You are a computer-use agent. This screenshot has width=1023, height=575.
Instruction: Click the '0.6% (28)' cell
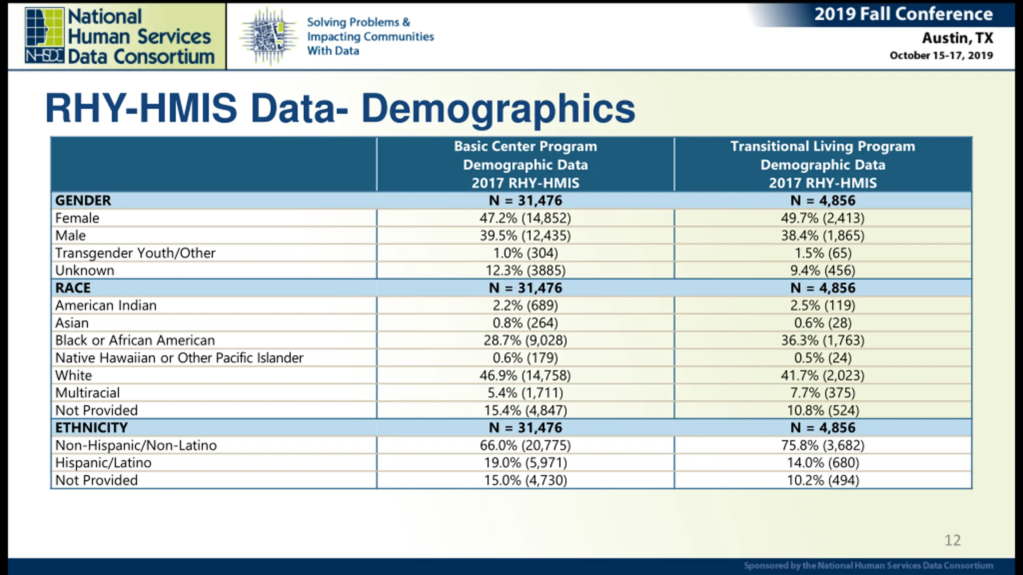823,323
